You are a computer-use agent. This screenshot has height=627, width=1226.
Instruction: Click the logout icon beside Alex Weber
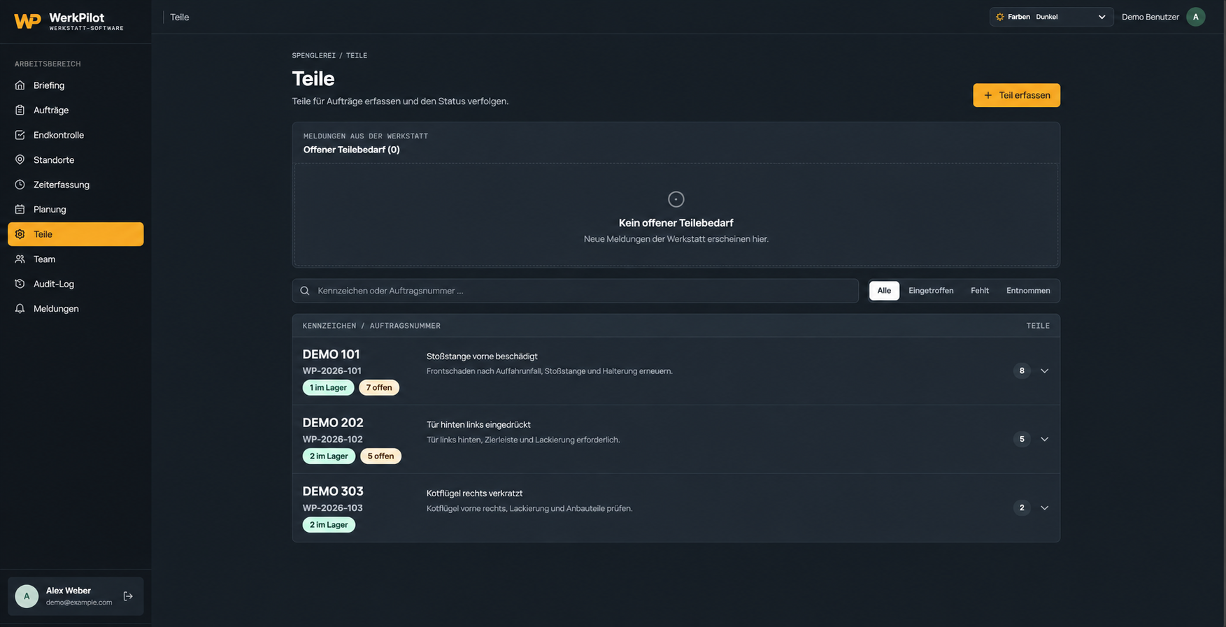pyautogui.click(x=128, y=596)
